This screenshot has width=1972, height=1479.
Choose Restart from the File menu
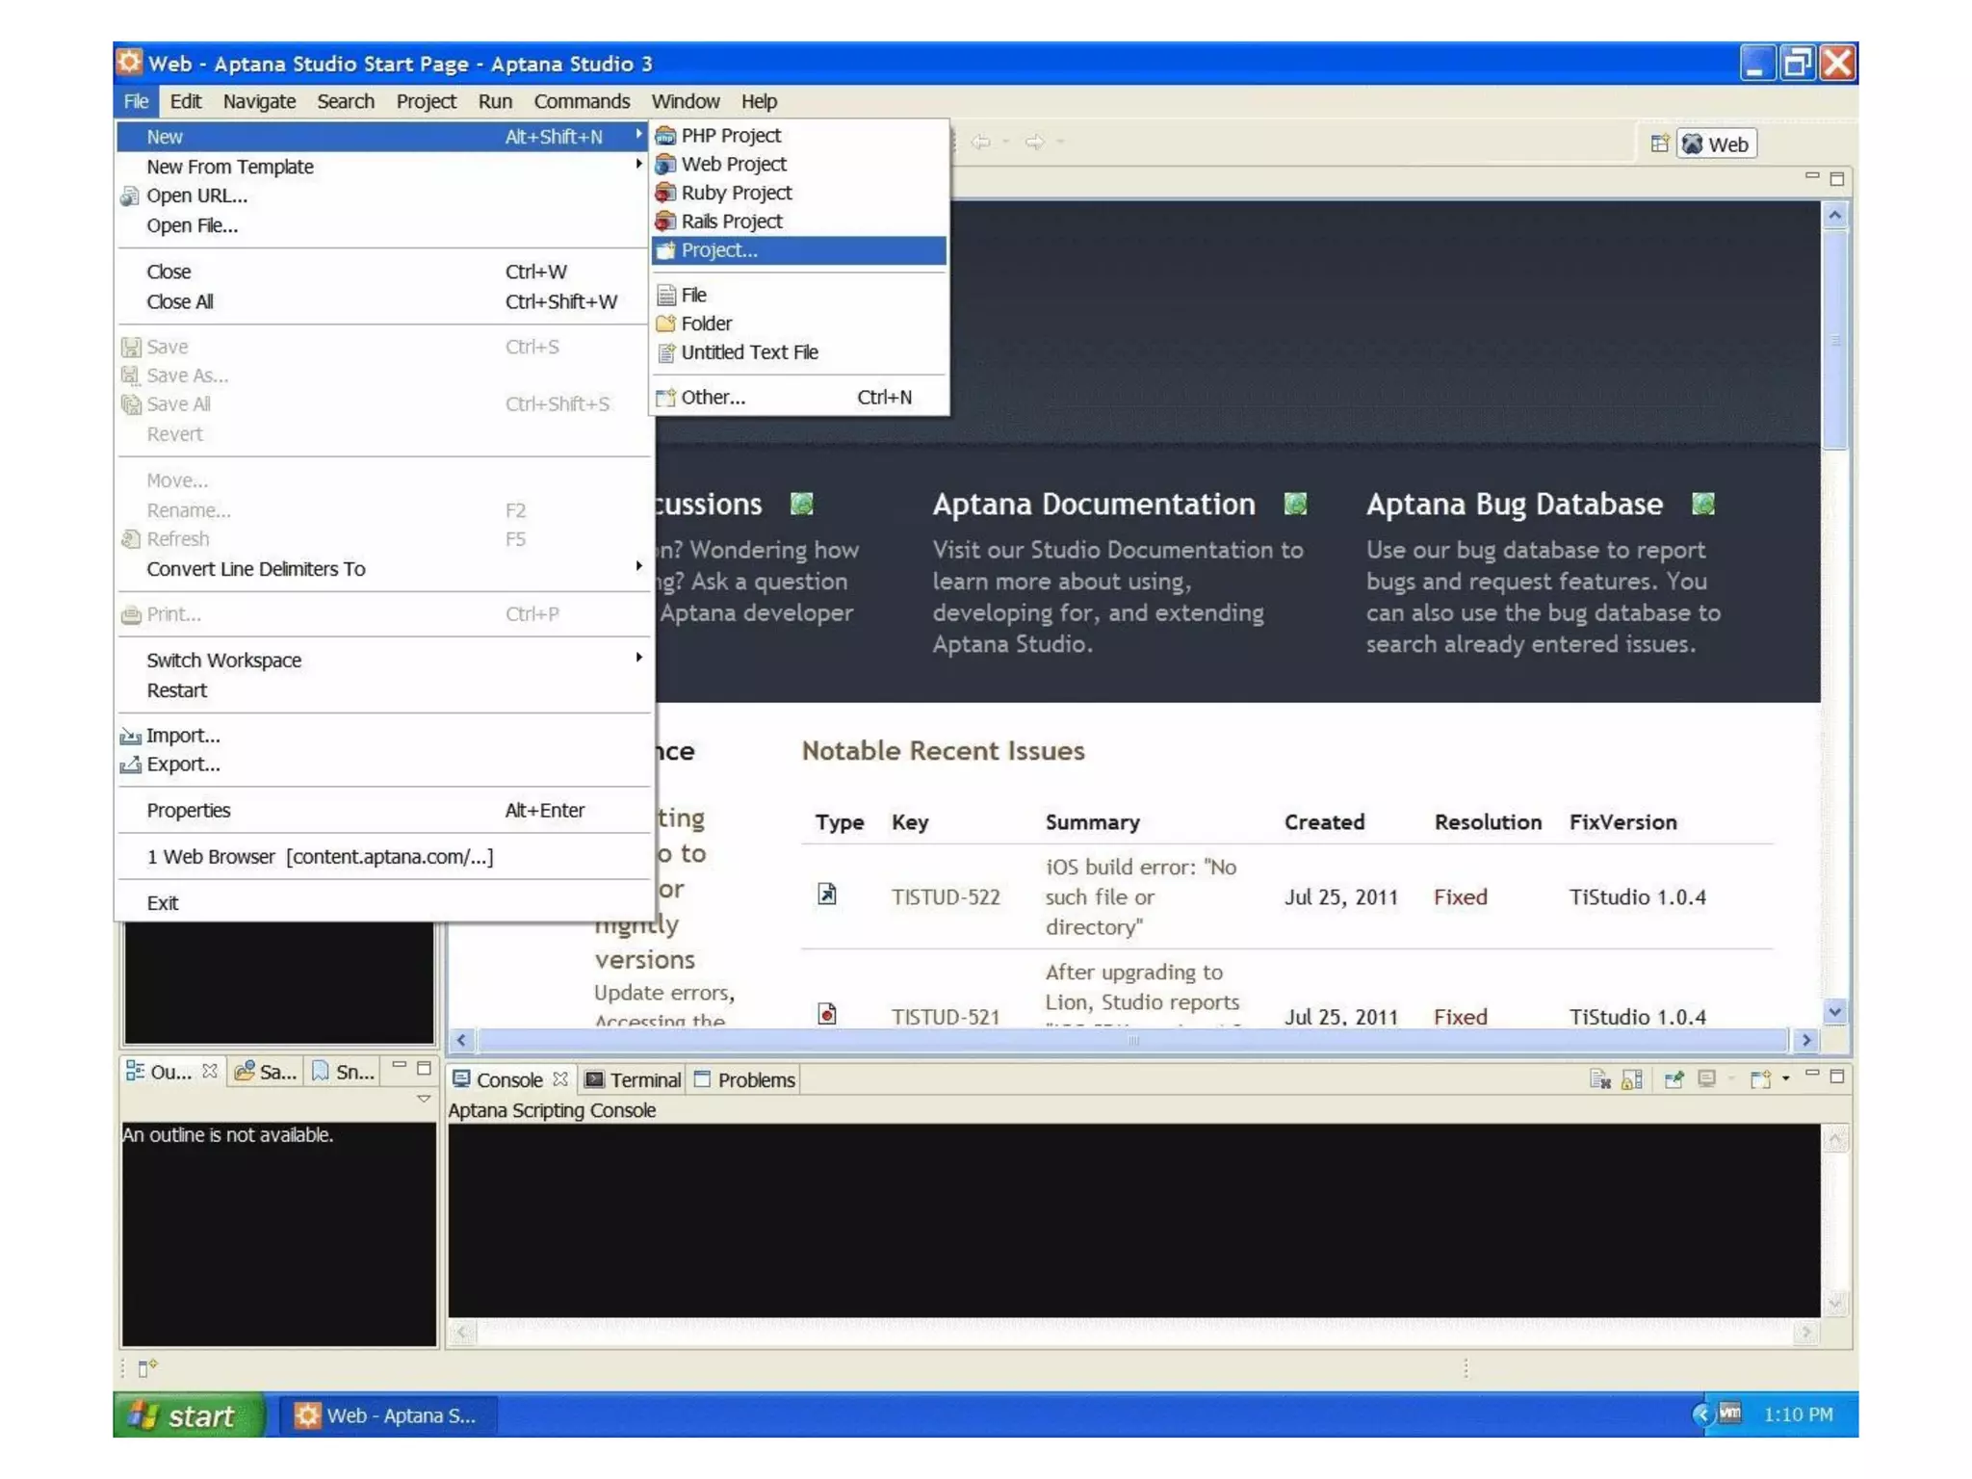(x=383, y=690)
